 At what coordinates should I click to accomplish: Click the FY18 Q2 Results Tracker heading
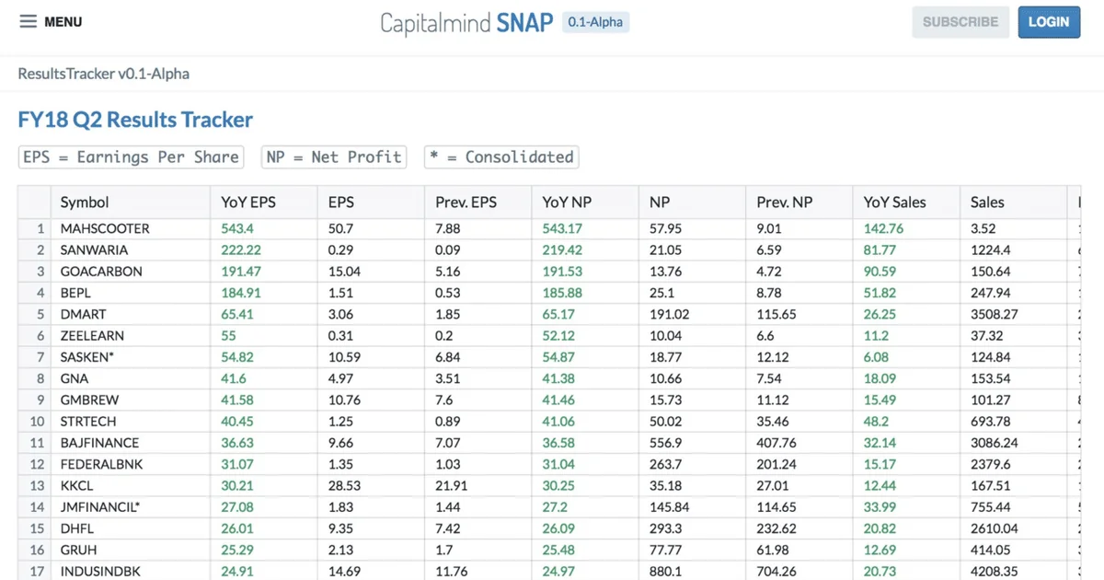[135, 120]
